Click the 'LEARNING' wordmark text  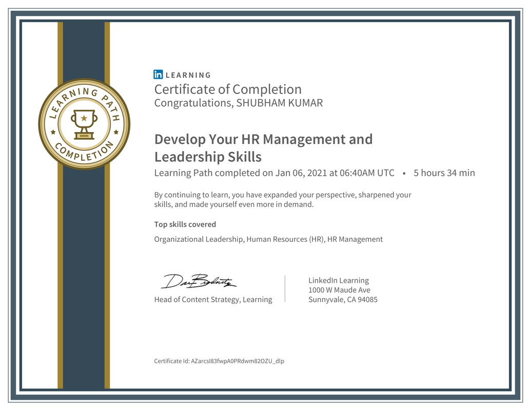(x=188, y=75)
